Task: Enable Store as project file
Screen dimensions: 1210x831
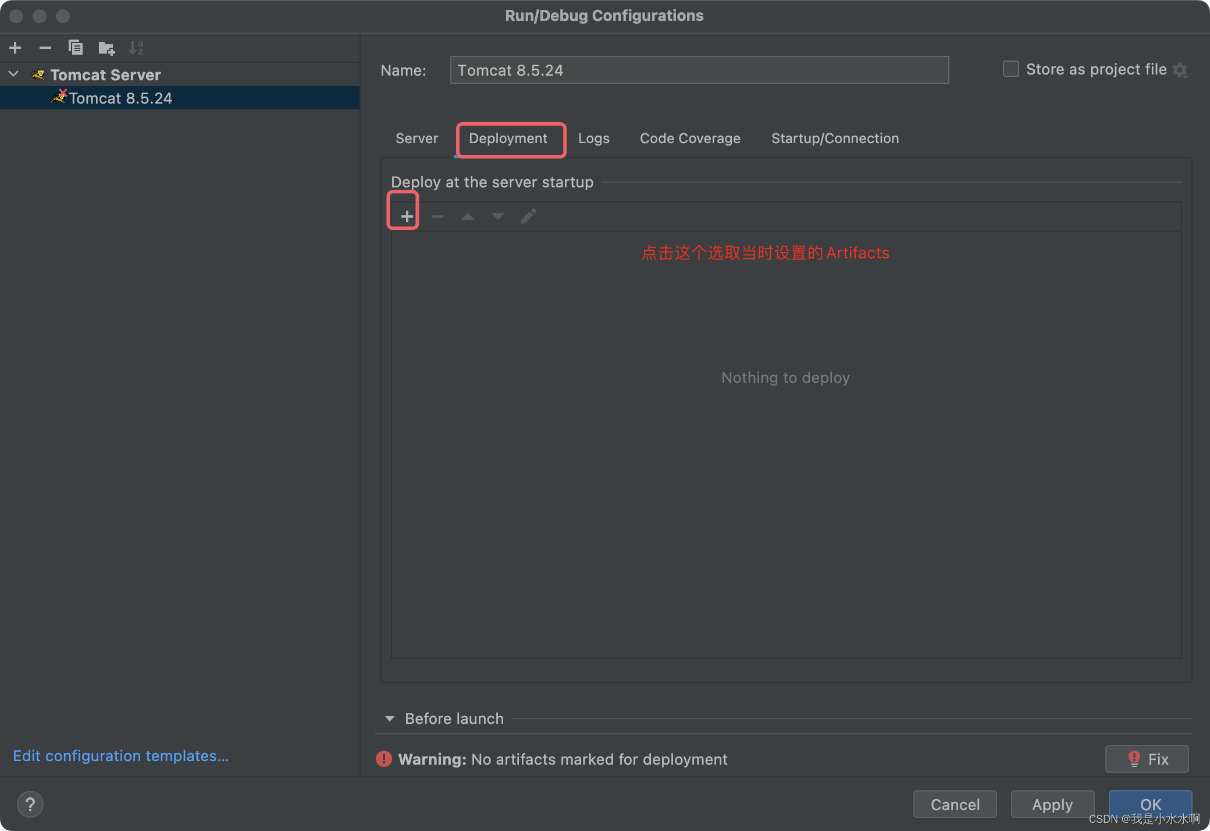Action: (1011, 69)
